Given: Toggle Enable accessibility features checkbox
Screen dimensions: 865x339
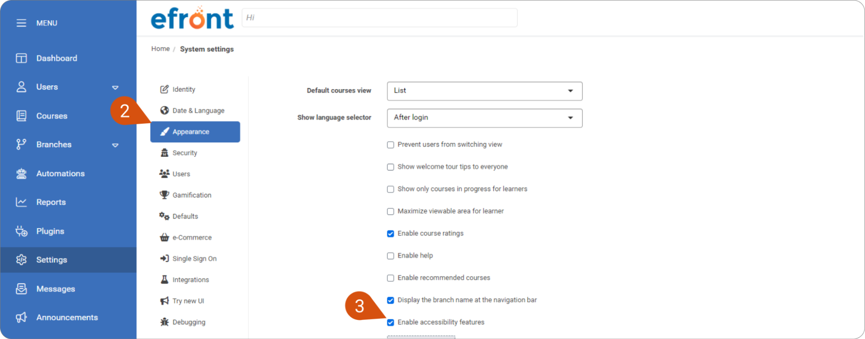Looking at the screenshot, I should pos(390,323).
